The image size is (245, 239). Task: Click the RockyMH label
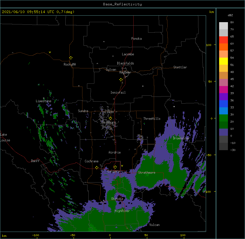70,64
